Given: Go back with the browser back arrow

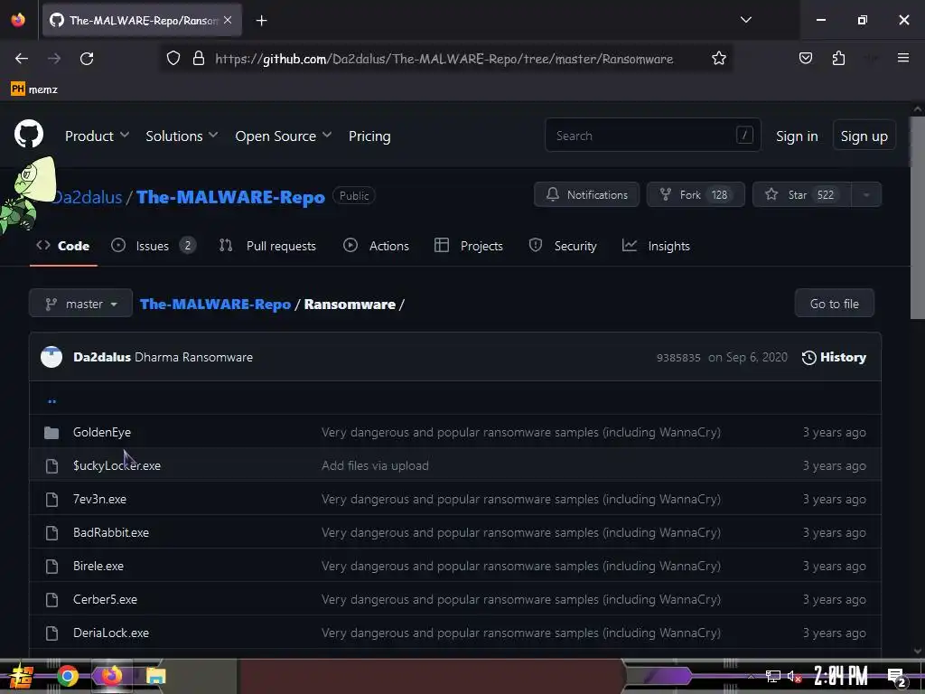Looking at the screenshot, I should point(22,59).
